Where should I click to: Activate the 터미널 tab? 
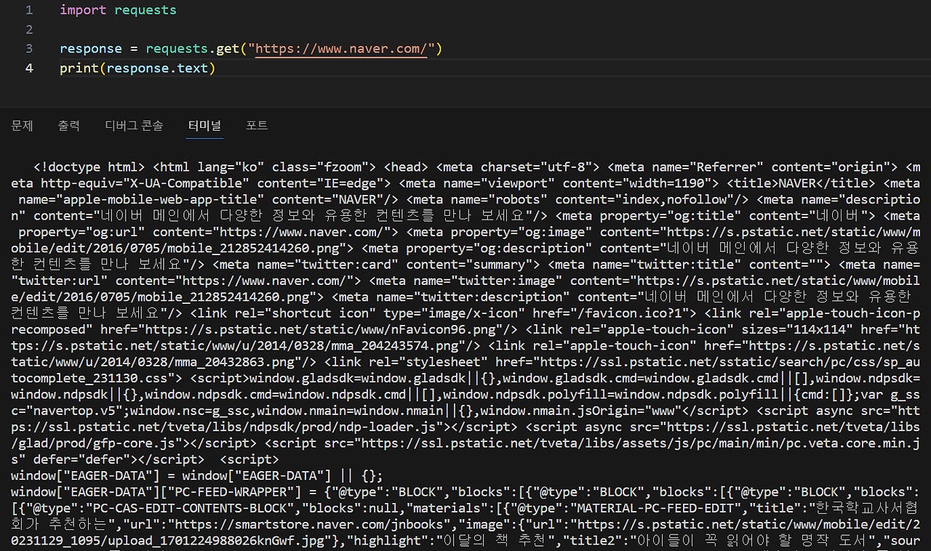tap(204, 125)
